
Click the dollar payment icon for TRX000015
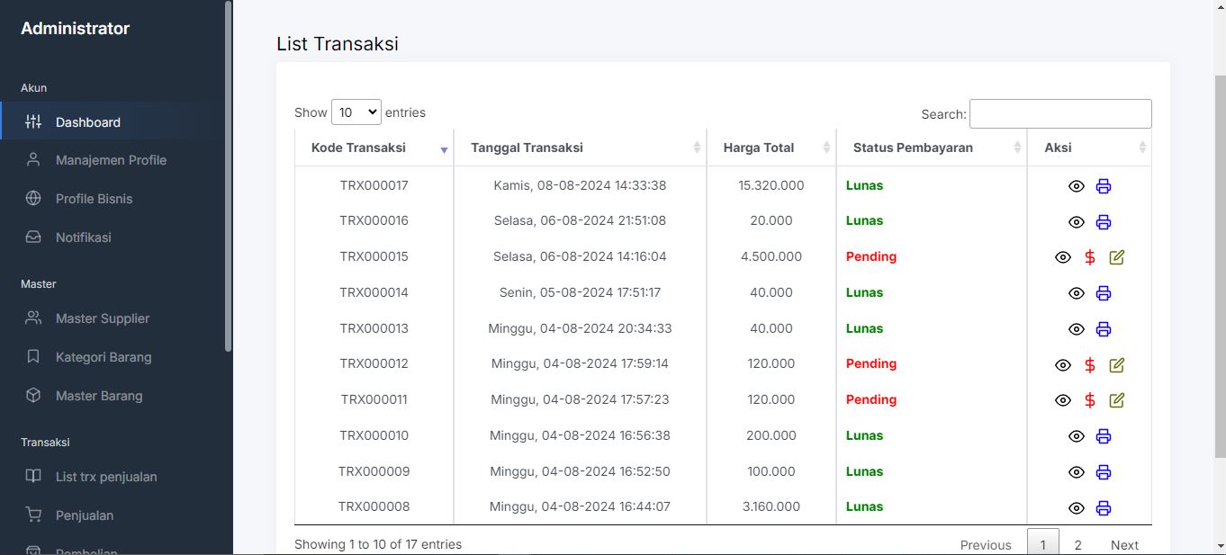tap(1090, 257)
